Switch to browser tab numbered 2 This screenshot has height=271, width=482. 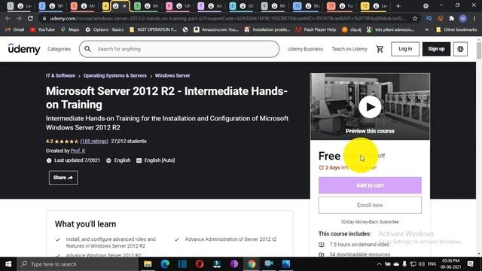pos(50,6)
